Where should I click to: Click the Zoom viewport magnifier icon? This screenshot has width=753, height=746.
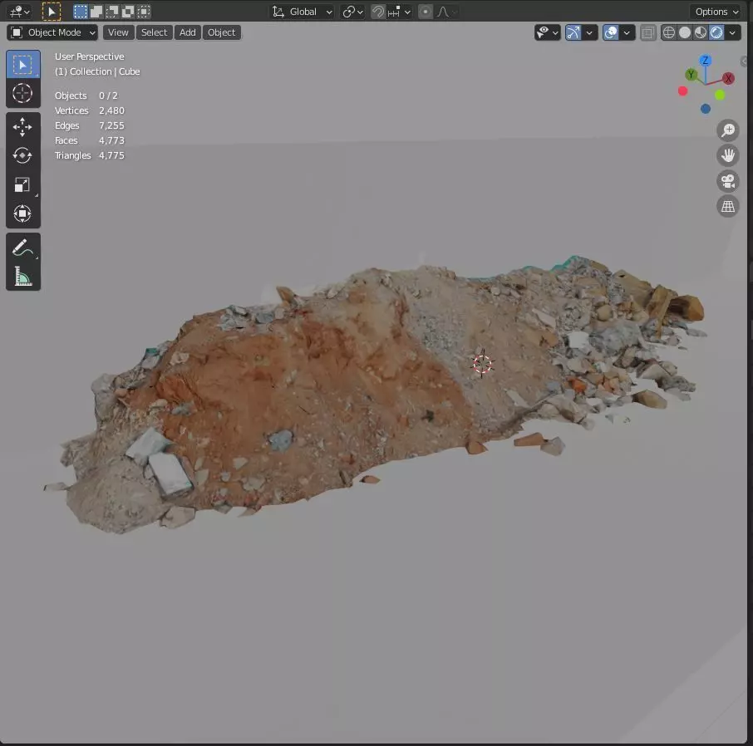(727, 130)
